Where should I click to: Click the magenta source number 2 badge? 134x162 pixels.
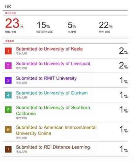8,66
